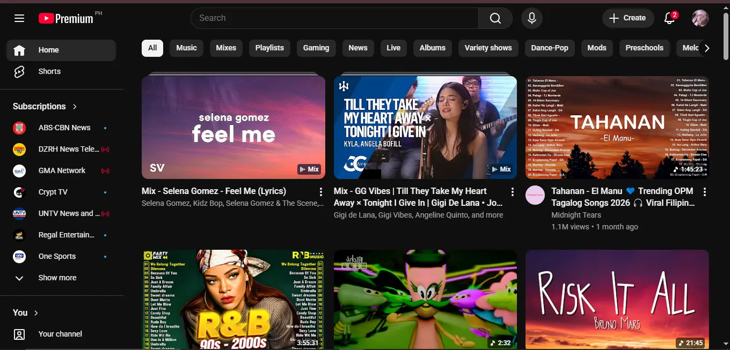The width and height of the screenshot is (730, 350).
Task: Select the Mods filter chip
Action: 597,48
